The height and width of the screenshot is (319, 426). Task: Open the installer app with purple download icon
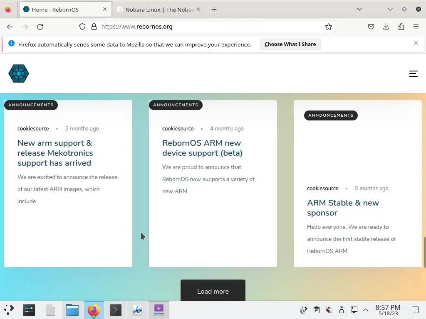click(159, 310)
